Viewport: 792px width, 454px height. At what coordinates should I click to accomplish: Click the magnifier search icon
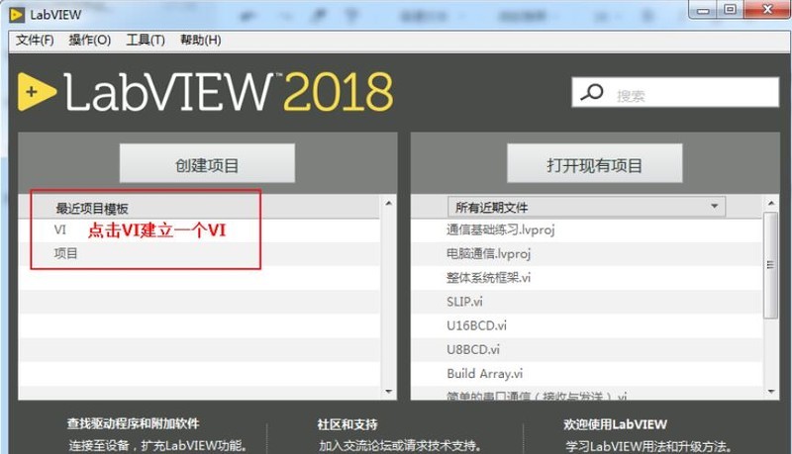(592, 92)
